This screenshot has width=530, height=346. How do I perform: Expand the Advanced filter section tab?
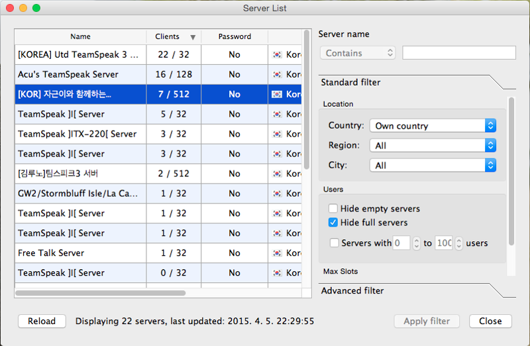point(417,290)
